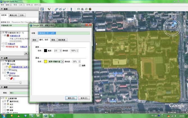Image resolution: width=188 pixels, height=118 pixels.
Task: Click the yellow polygon icon in Places tree
Action: [x=10, y=67]
